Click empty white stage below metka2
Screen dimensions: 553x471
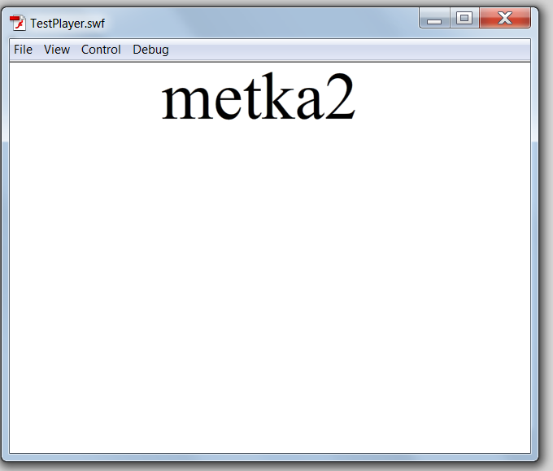pos(268,285)
